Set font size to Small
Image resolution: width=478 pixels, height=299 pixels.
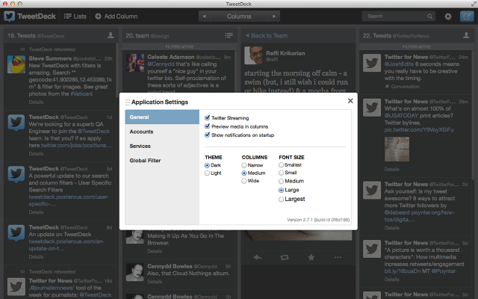(x=281, y=173)
